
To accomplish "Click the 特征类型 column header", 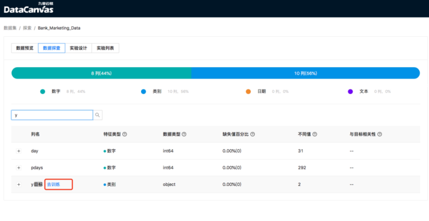I will (x=112, y=134).
